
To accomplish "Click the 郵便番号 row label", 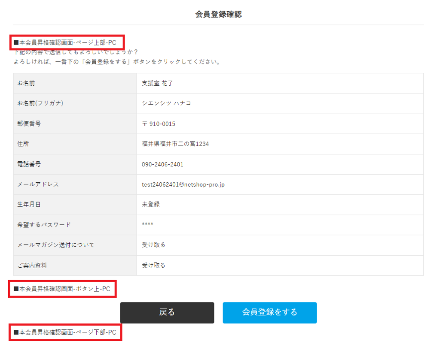I will point(29,124).
